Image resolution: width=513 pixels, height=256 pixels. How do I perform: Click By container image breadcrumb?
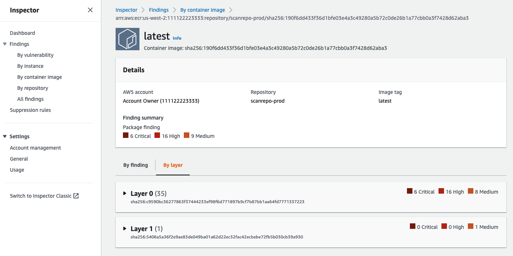point(203,10)
